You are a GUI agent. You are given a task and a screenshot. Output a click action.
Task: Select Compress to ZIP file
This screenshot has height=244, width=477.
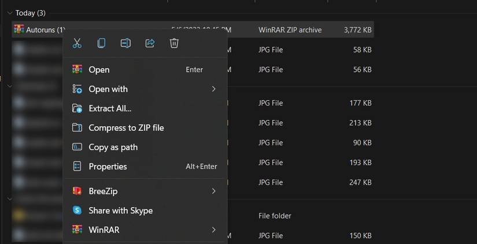(x=126, y=128)
